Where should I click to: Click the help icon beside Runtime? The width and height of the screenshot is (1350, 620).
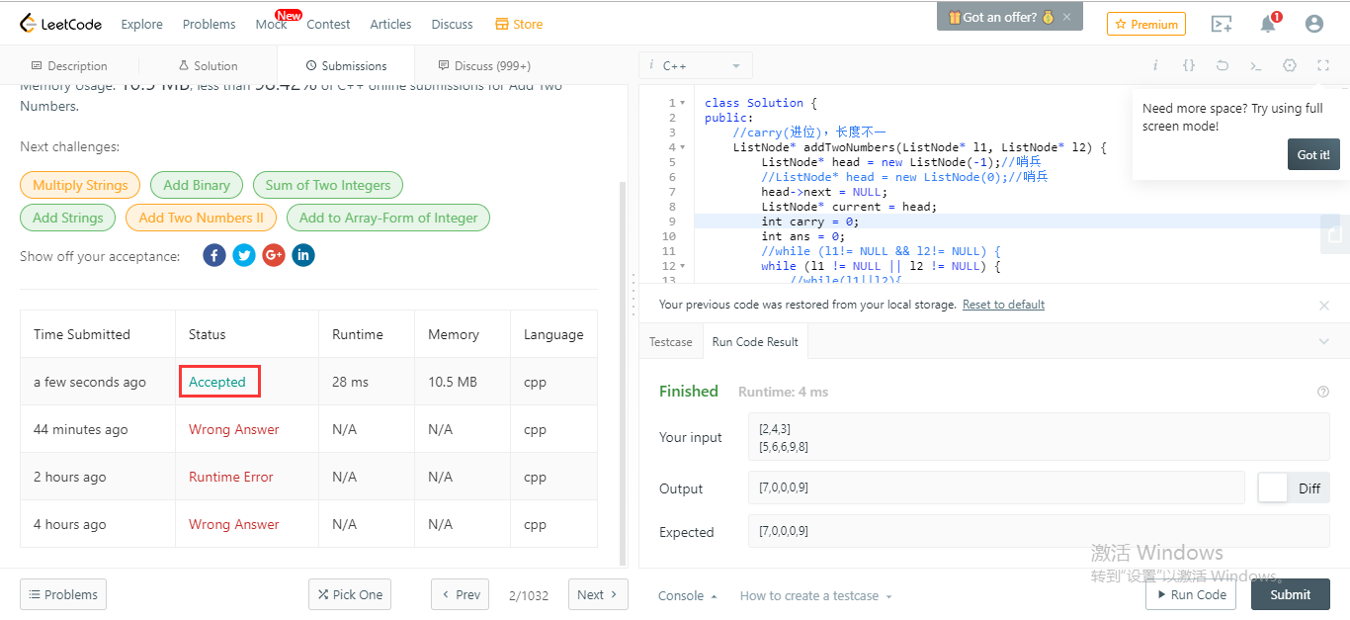click(x=1323, y=392)
